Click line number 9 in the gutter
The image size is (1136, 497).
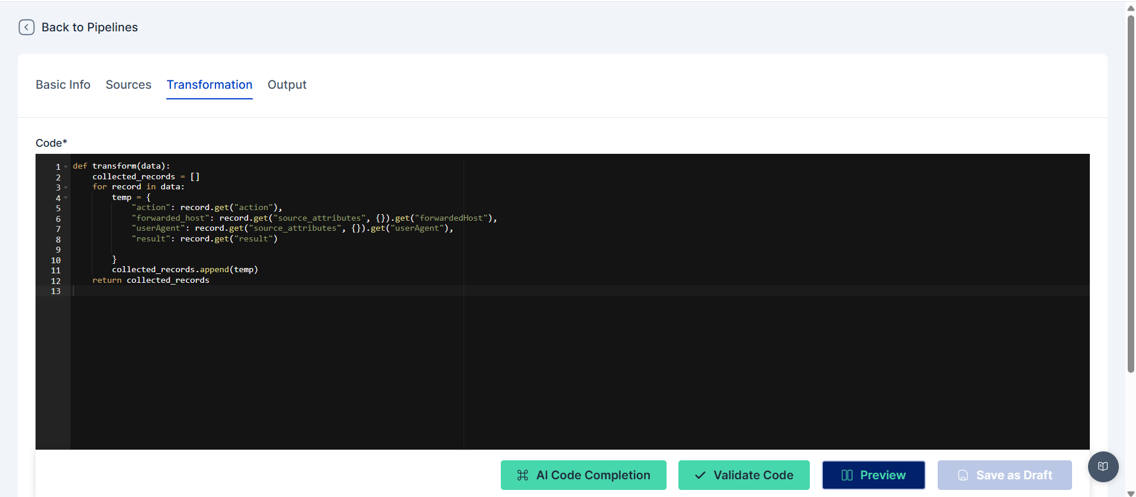pos(58,250)
